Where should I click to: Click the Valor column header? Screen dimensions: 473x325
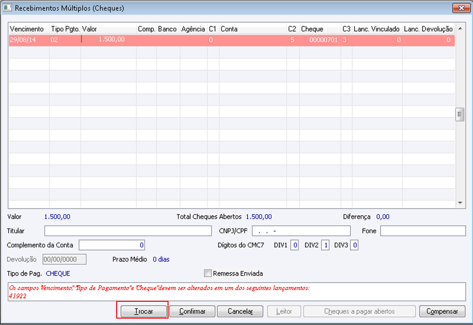click(x=109, y=29)
